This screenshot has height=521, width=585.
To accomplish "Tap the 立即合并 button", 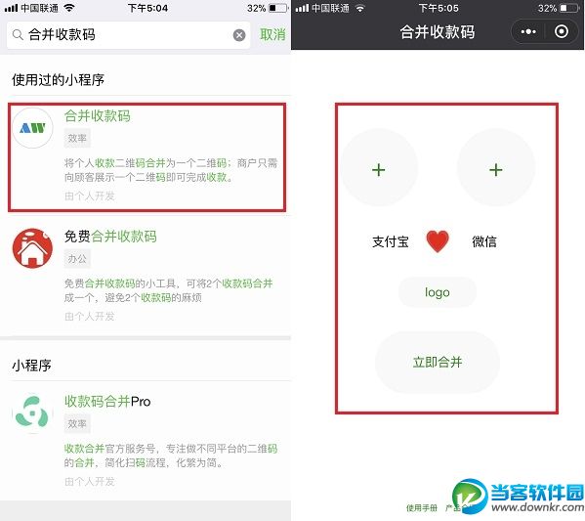I will pyautogui.click(x=438, y=362).
